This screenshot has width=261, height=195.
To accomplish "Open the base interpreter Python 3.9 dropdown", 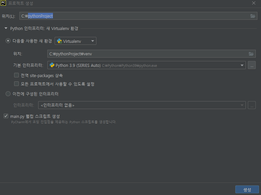I will [146, 65].
